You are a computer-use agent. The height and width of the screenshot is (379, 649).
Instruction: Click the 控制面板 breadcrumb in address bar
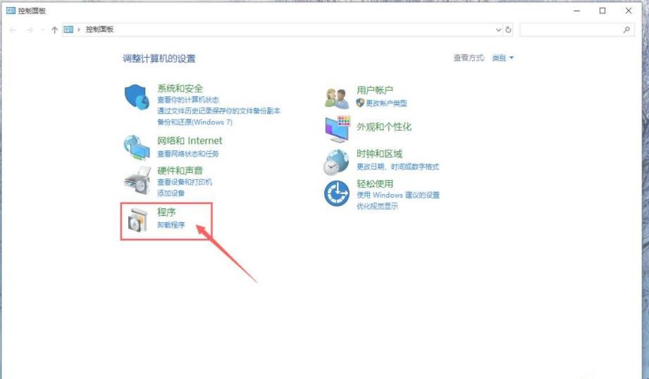coord(99,30)
